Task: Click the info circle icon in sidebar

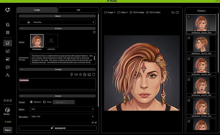Action: pyautogui.click(x=8, y=100)
